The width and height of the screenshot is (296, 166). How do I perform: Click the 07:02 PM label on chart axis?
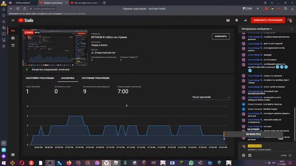69,148
